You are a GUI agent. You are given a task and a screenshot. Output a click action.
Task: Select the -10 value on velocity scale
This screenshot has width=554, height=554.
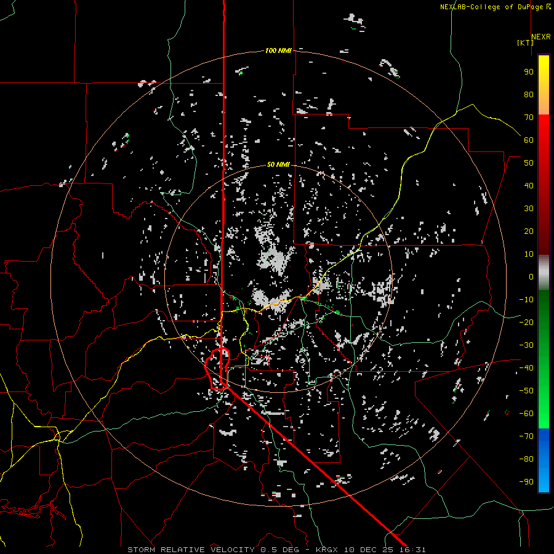tap(526, 300)
